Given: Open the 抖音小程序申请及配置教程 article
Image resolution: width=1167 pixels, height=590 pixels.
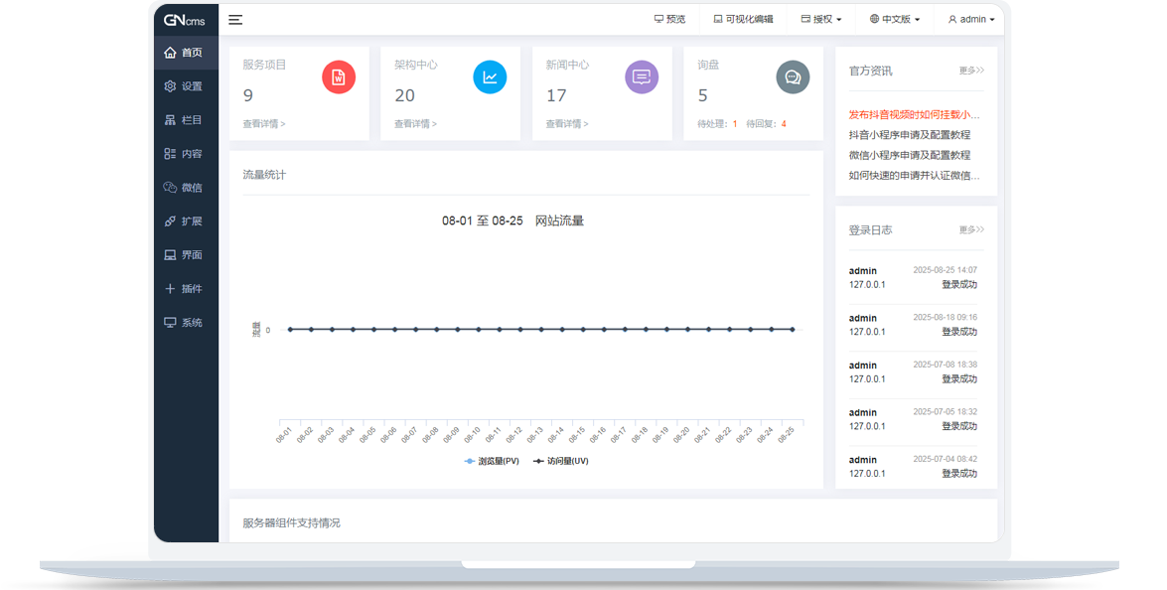Looking at the screenshot, I should tap(909, 135).
